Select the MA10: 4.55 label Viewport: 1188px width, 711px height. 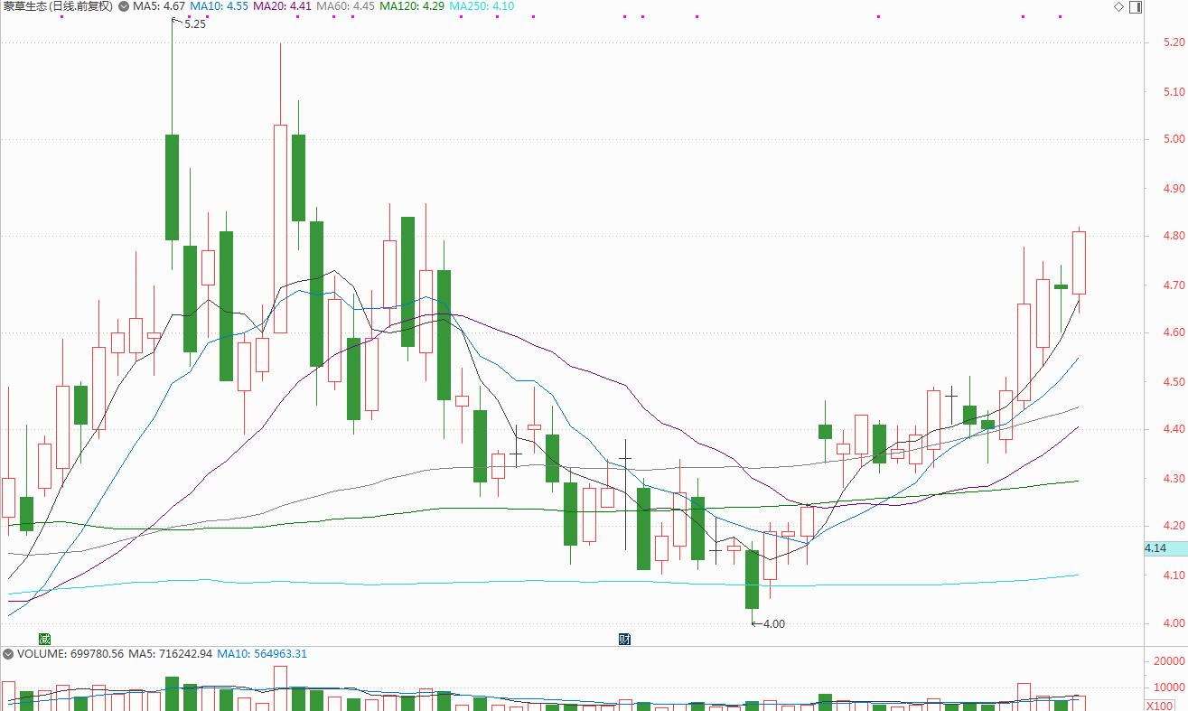click(x=219, y=6)
